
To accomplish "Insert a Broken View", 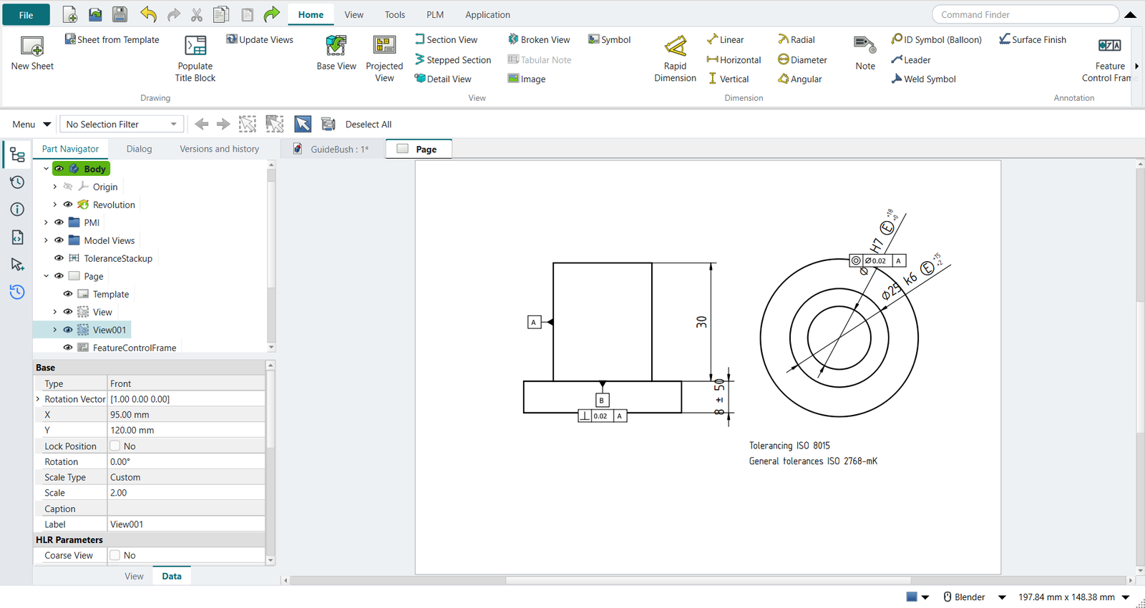I will point(539,39).
